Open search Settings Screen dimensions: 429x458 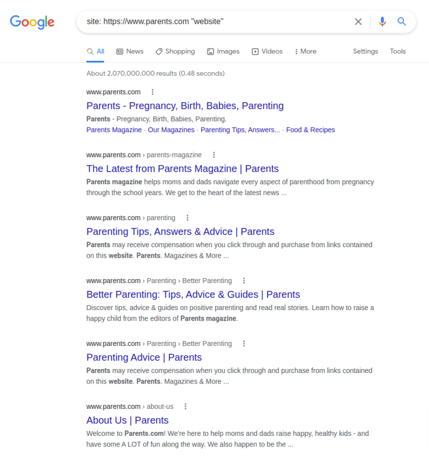(365, 51)
